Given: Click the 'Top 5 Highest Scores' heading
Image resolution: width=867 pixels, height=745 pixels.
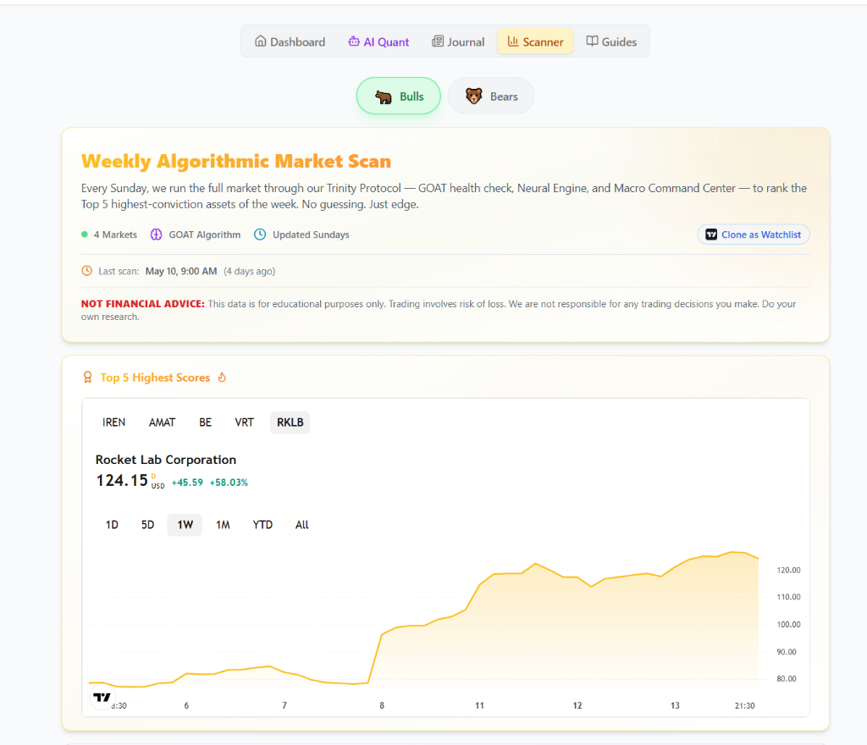Looking at the screenshot, I should point(155,378).
